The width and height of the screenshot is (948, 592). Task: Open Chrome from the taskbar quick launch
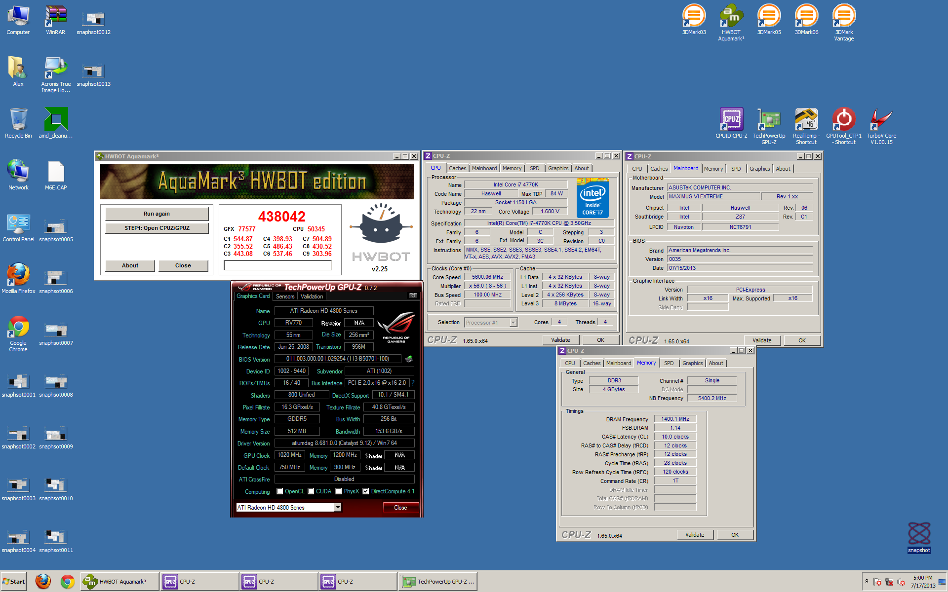click(68, 582)
